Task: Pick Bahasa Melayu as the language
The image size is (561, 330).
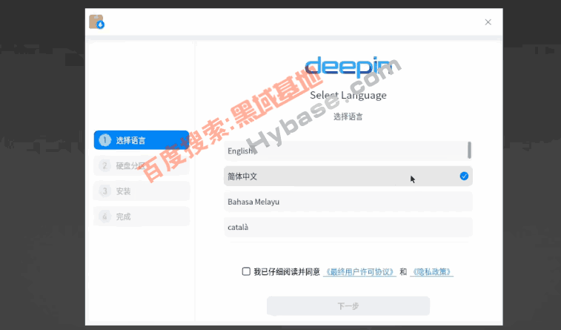Action: tap(348, 202)
